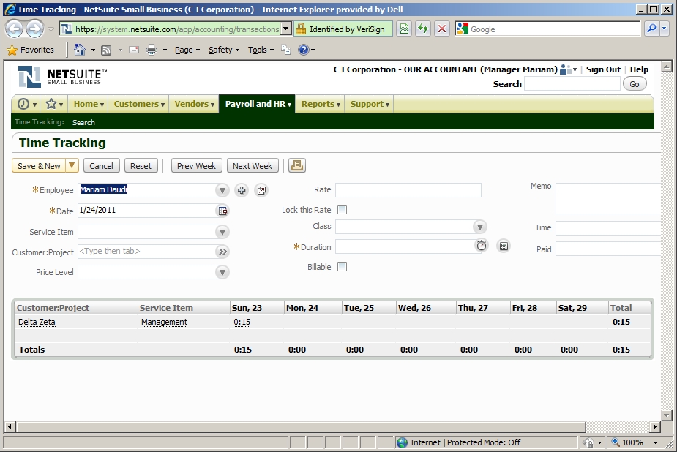Expand the Class dropdown
This screenshot has width=677, height=452.
479,227
